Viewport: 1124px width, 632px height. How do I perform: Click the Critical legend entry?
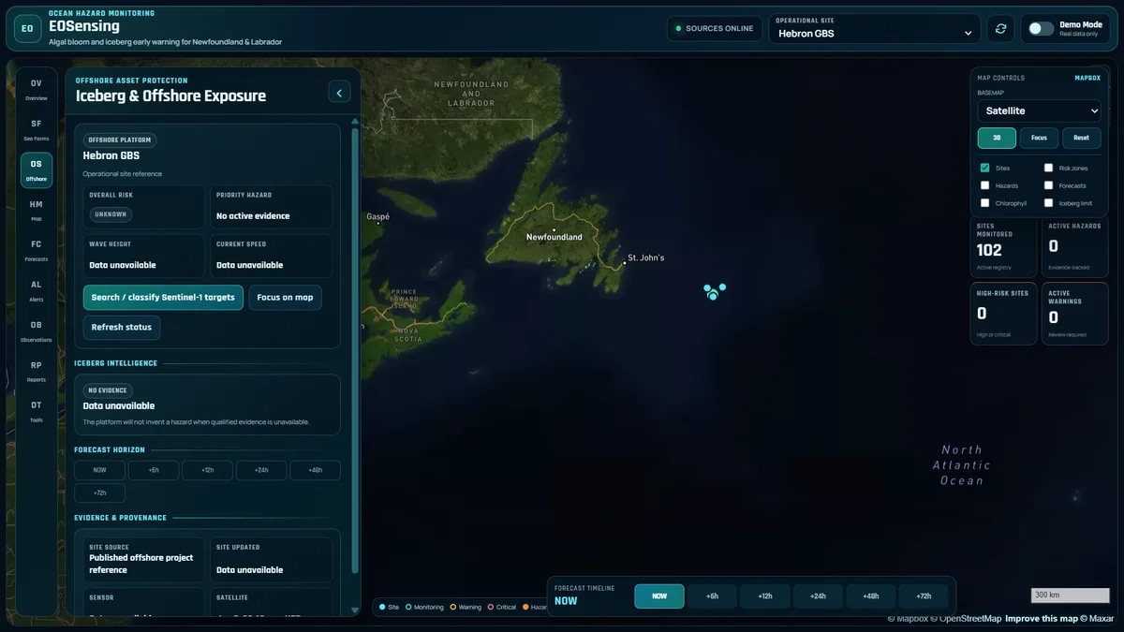[x=502, y=607]
